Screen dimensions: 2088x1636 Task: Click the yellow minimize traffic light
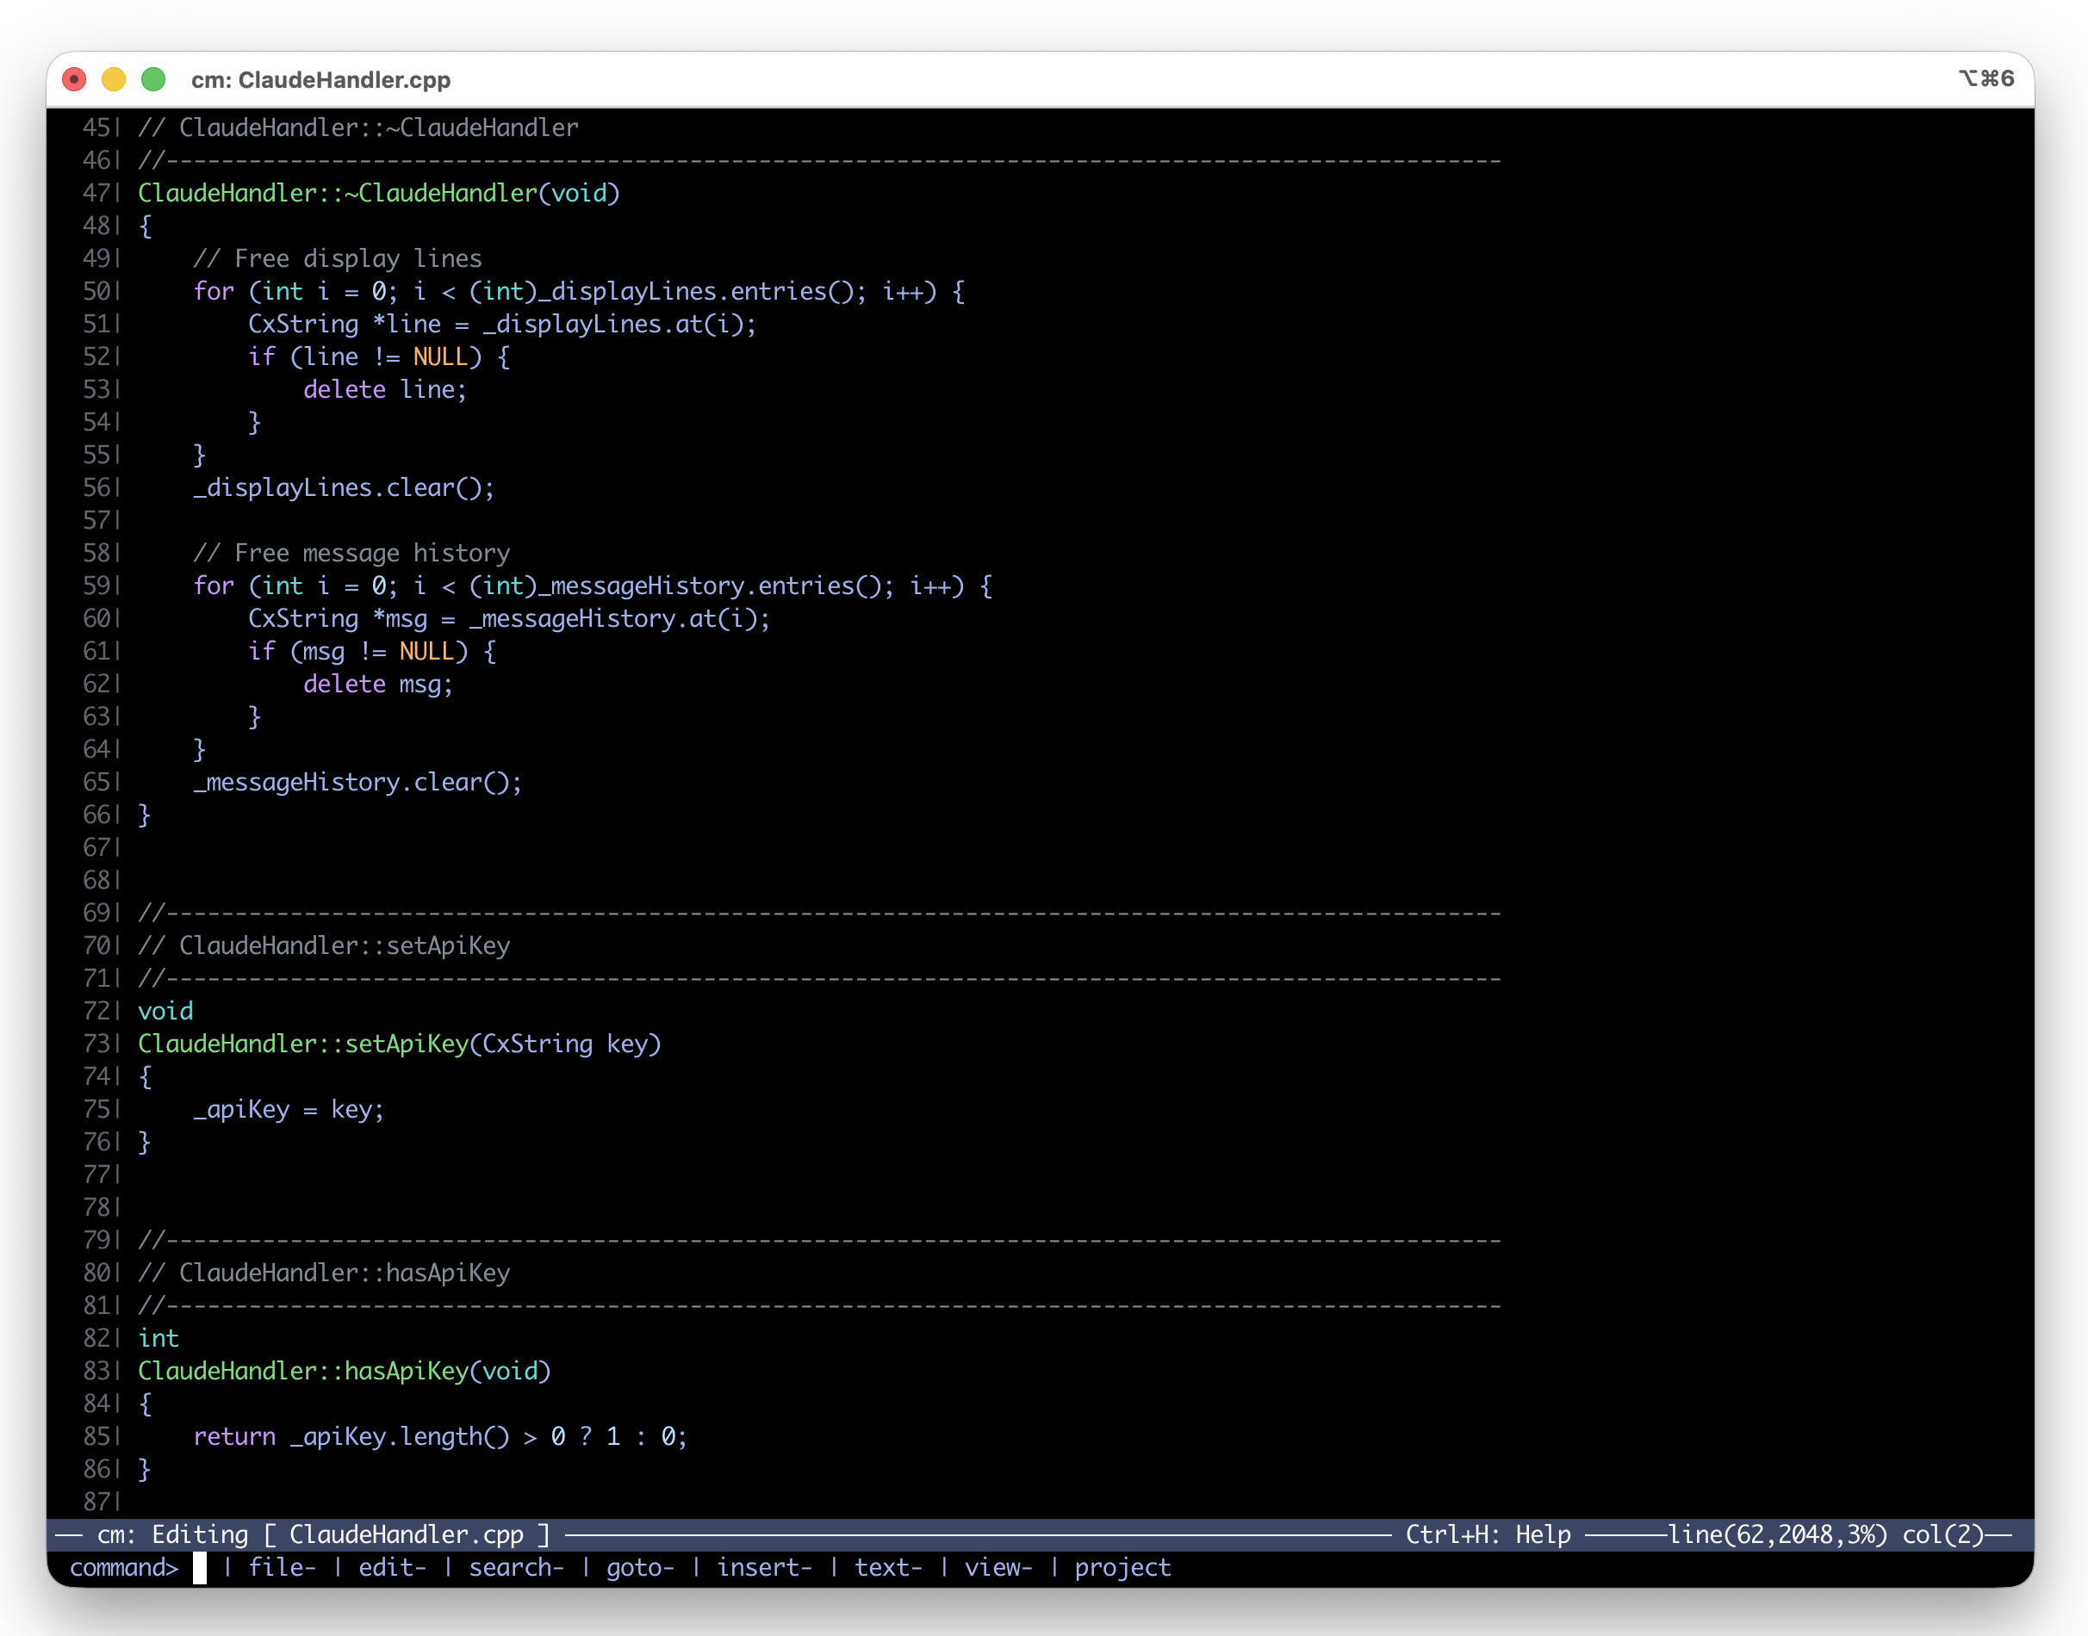(x=114, y=79)
